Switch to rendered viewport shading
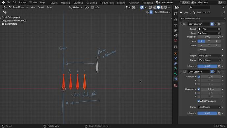The width and height of the screenshot is (227, 128). pos(165,7)
